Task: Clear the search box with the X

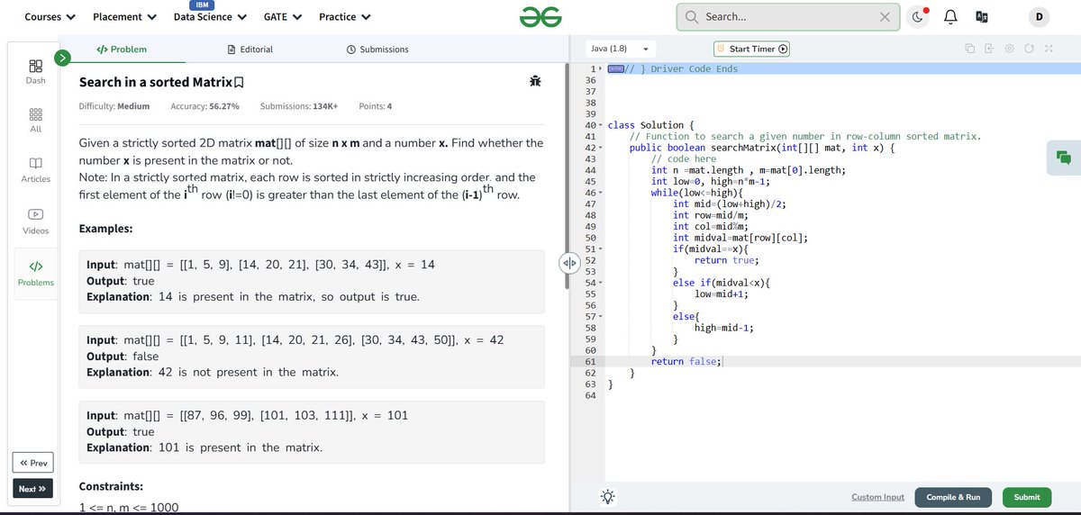Action: click(x=885, y=17)
